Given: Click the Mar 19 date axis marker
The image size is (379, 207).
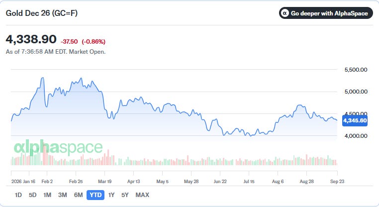Looking at the screenshot, I should pyautogui.click(x=104, y=181).
